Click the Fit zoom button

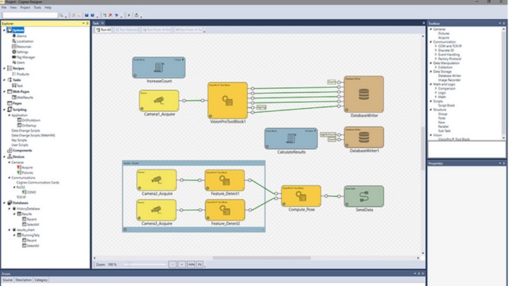coord(200,264)
